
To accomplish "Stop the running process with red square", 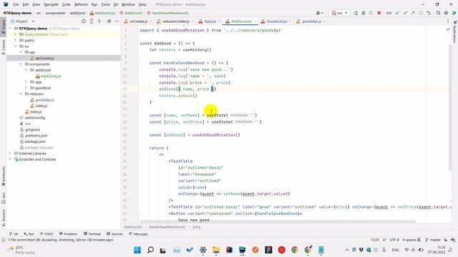I will pos(379,13).
